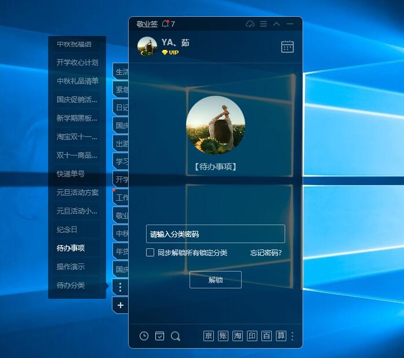Switch to the 日记 category tab
Viewport: 404px width, 358px height.
pyautogui.click(x=121, y=107)
